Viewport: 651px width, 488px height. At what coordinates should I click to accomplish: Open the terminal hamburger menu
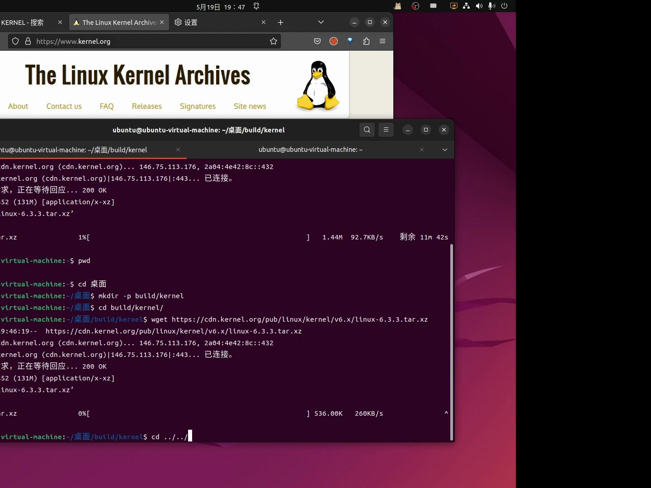pos(386,130)
